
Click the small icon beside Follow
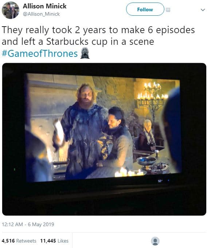(168, 10)
